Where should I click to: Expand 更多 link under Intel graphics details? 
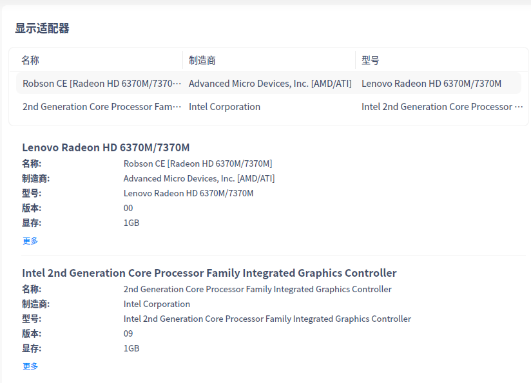point(30,366)
